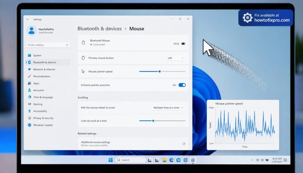The height and width of the screenshot is (173, 303).
Task: Click the System icon in the sidebar
Action: tap(29, 55)
